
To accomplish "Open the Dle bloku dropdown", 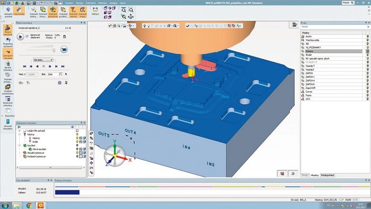I will 43,60.
